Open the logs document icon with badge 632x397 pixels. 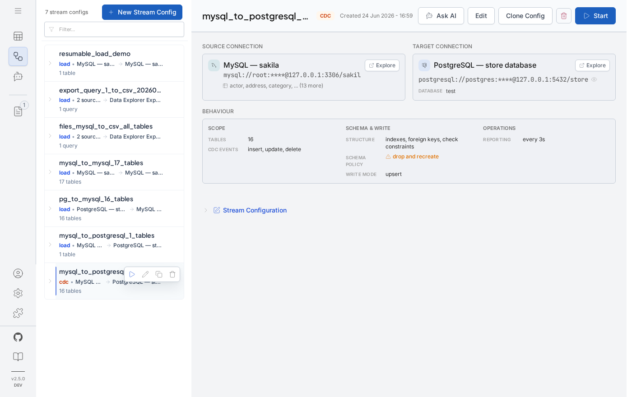[18, 111]
